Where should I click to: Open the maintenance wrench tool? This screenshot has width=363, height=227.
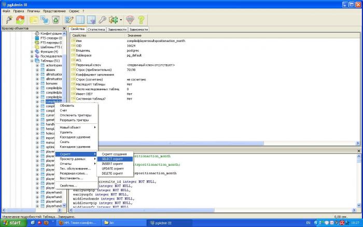[x=102, y=20]
